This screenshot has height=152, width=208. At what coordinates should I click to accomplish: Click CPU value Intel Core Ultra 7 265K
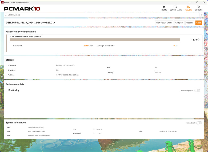click(36, 127)
